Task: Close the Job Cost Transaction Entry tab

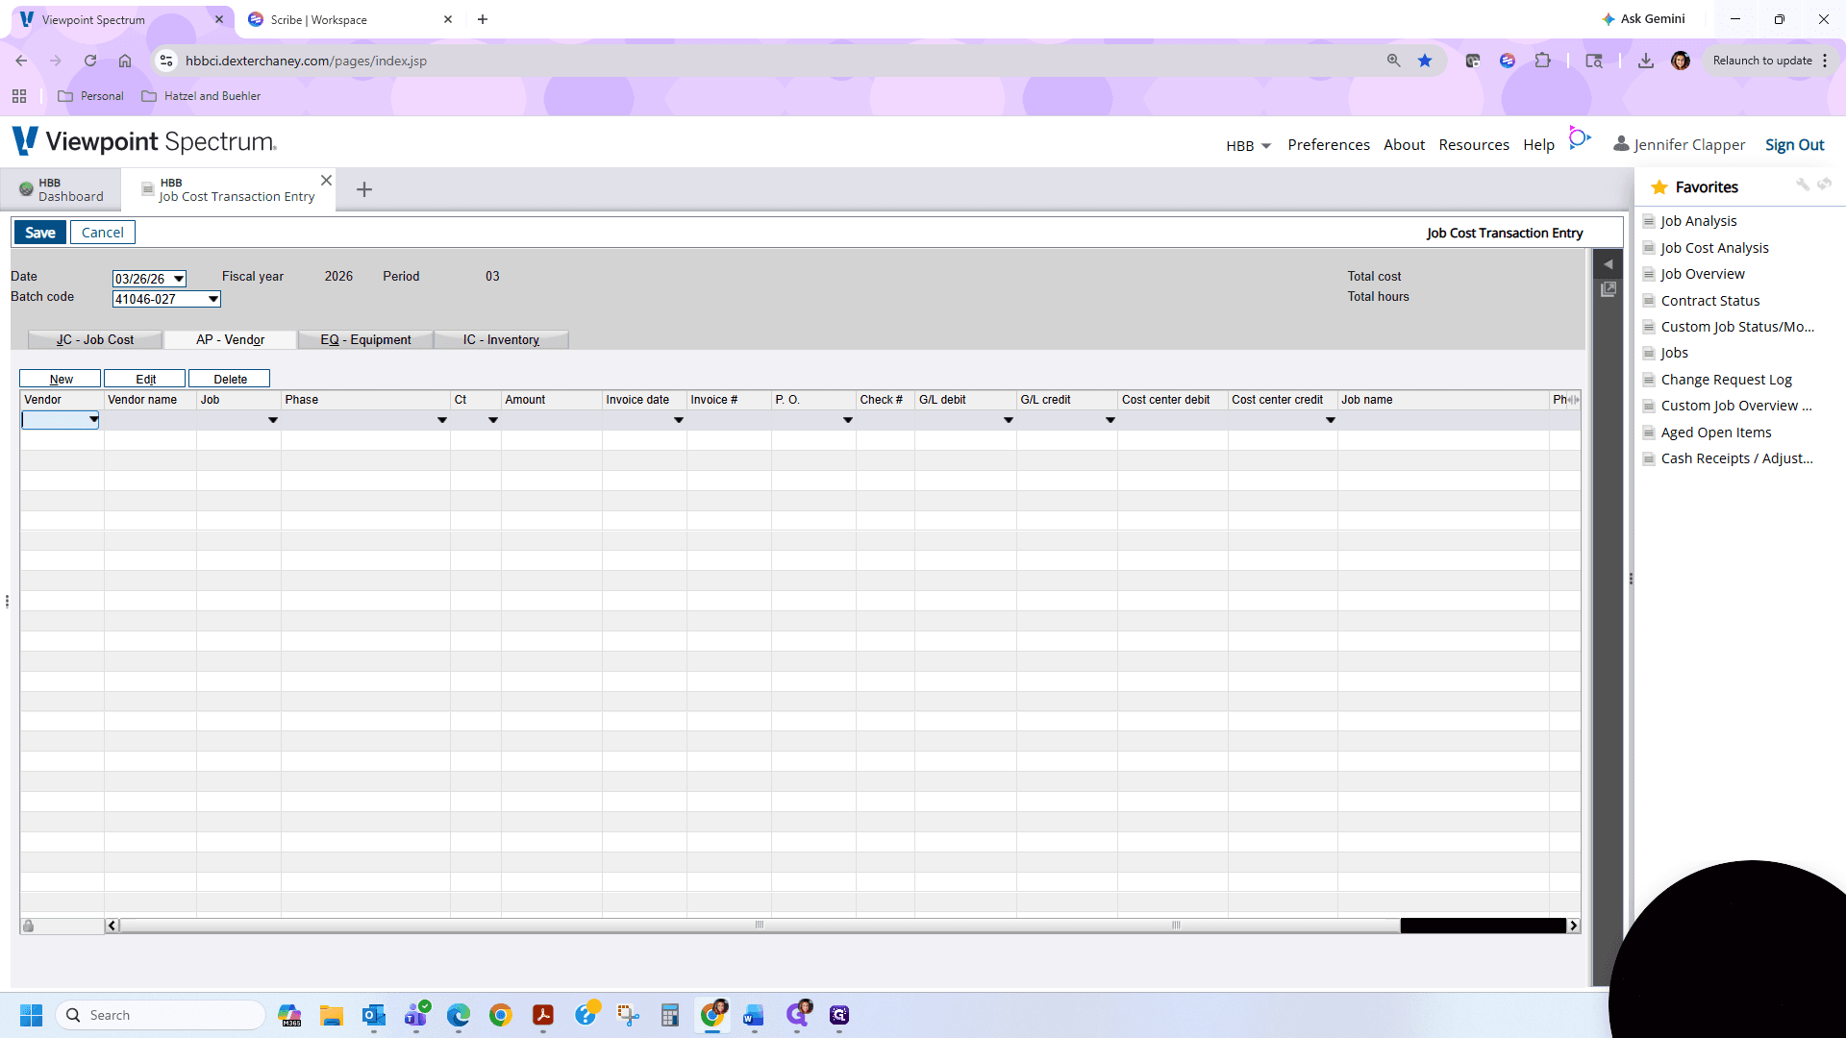Action: click(326, 181)
